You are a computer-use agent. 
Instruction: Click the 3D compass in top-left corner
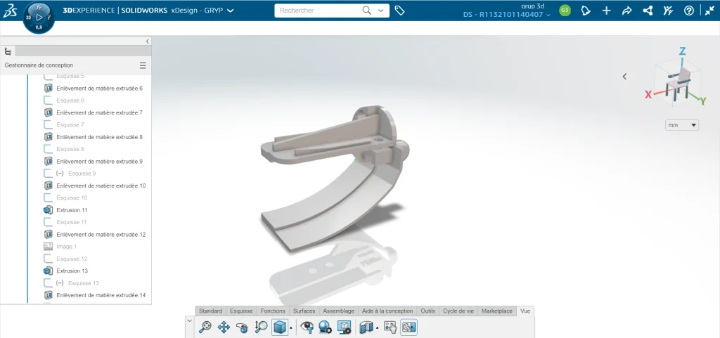39,16
